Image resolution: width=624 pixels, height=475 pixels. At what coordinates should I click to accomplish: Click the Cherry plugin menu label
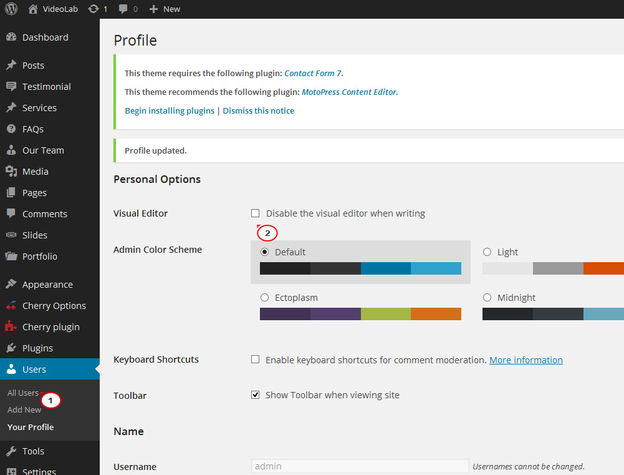(51, 327)
